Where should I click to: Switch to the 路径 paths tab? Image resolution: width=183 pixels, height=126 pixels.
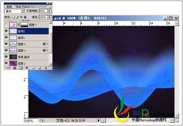point(27,7)
